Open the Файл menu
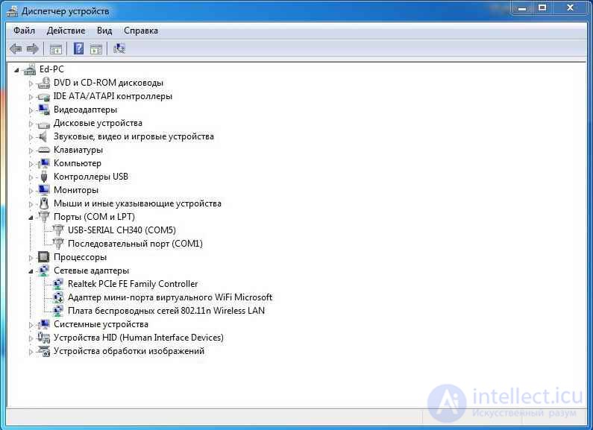This screenshot has width=593, height=430. (24, 31)
